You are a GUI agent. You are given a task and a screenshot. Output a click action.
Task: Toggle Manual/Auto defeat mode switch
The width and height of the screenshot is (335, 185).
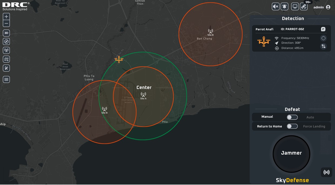click(292, 117)
